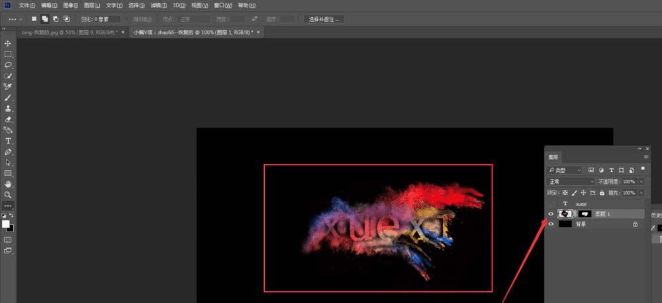Choose Add to Selection mode

click(x=45, y=19)
